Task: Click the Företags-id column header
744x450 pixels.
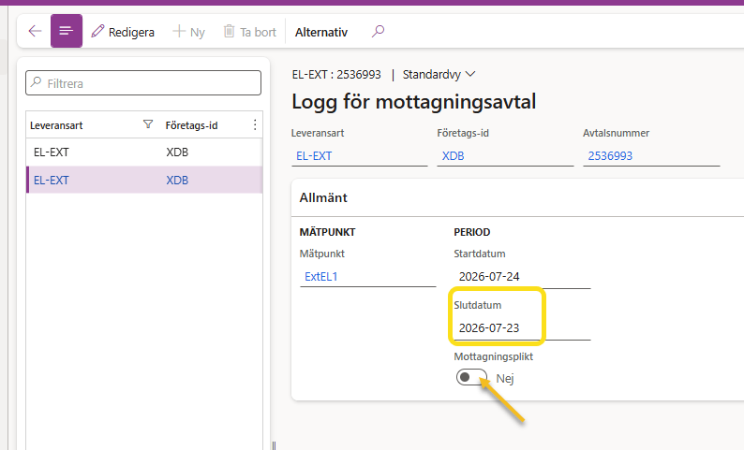Action: tap(191, 125)
